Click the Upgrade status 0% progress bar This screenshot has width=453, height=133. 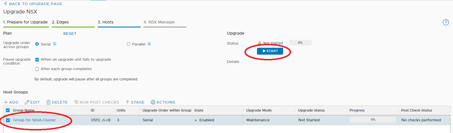(x=300, y=43)
